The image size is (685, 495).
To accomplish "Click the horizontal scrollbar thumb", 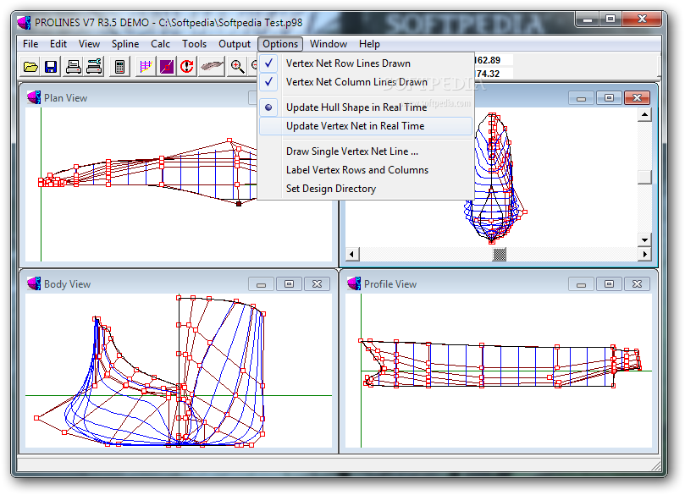I will coord(500,254).
